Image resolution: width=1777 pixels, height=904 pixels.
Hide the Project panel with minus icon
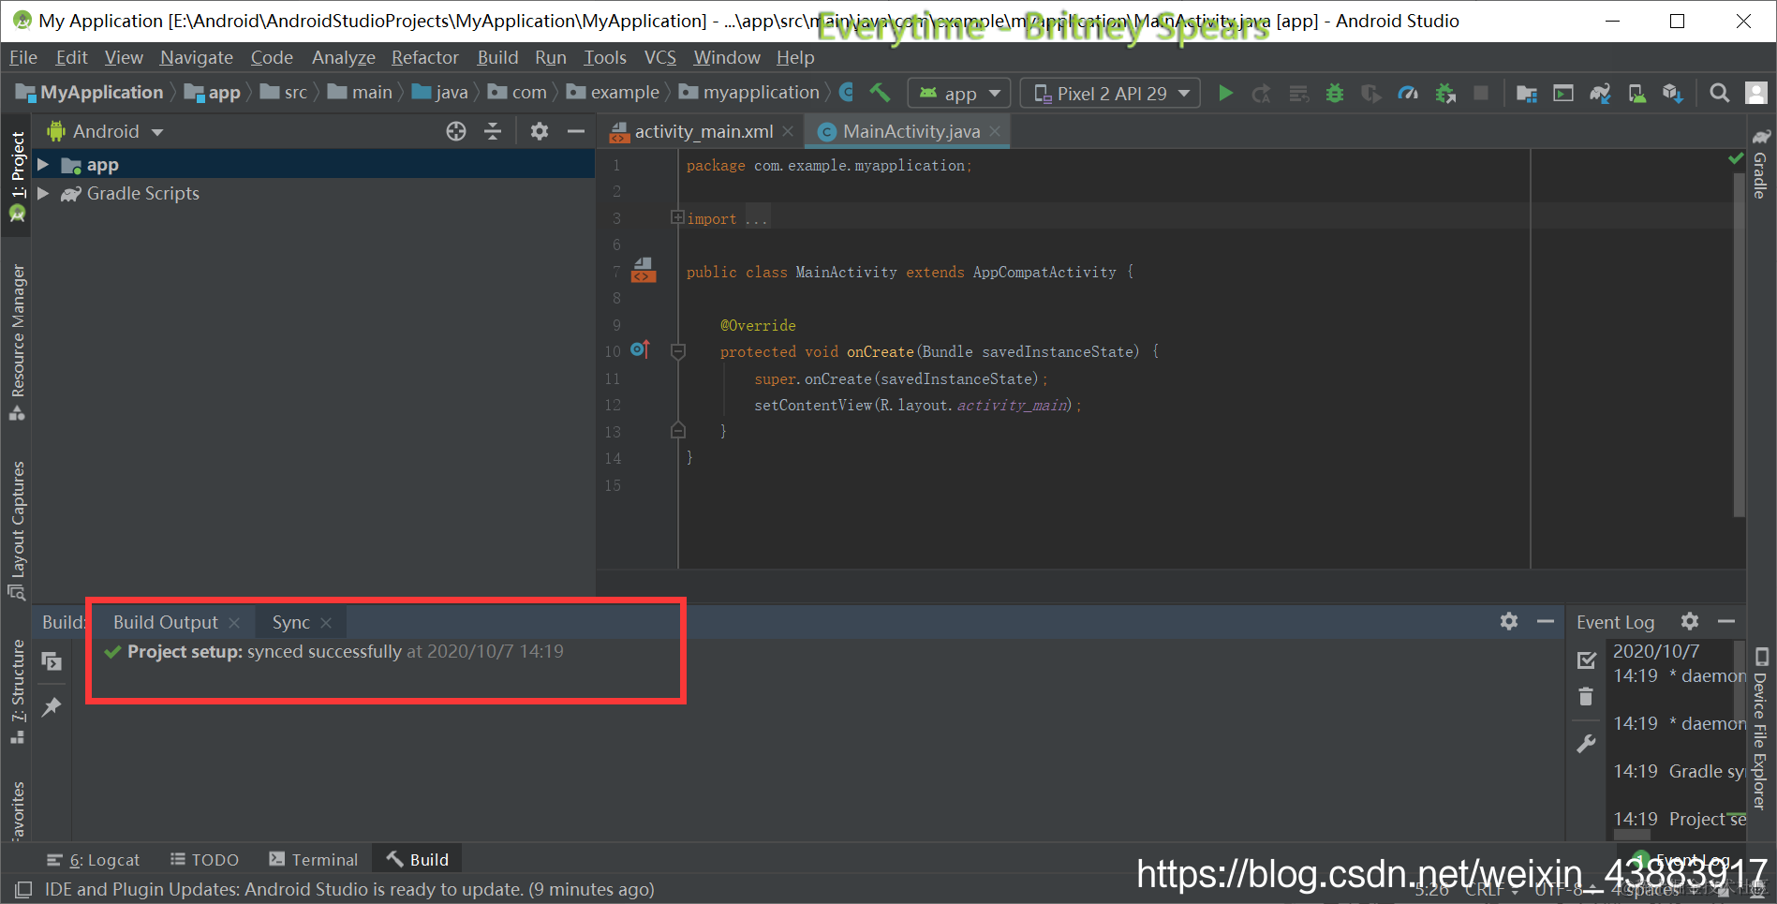pos(576,131)
